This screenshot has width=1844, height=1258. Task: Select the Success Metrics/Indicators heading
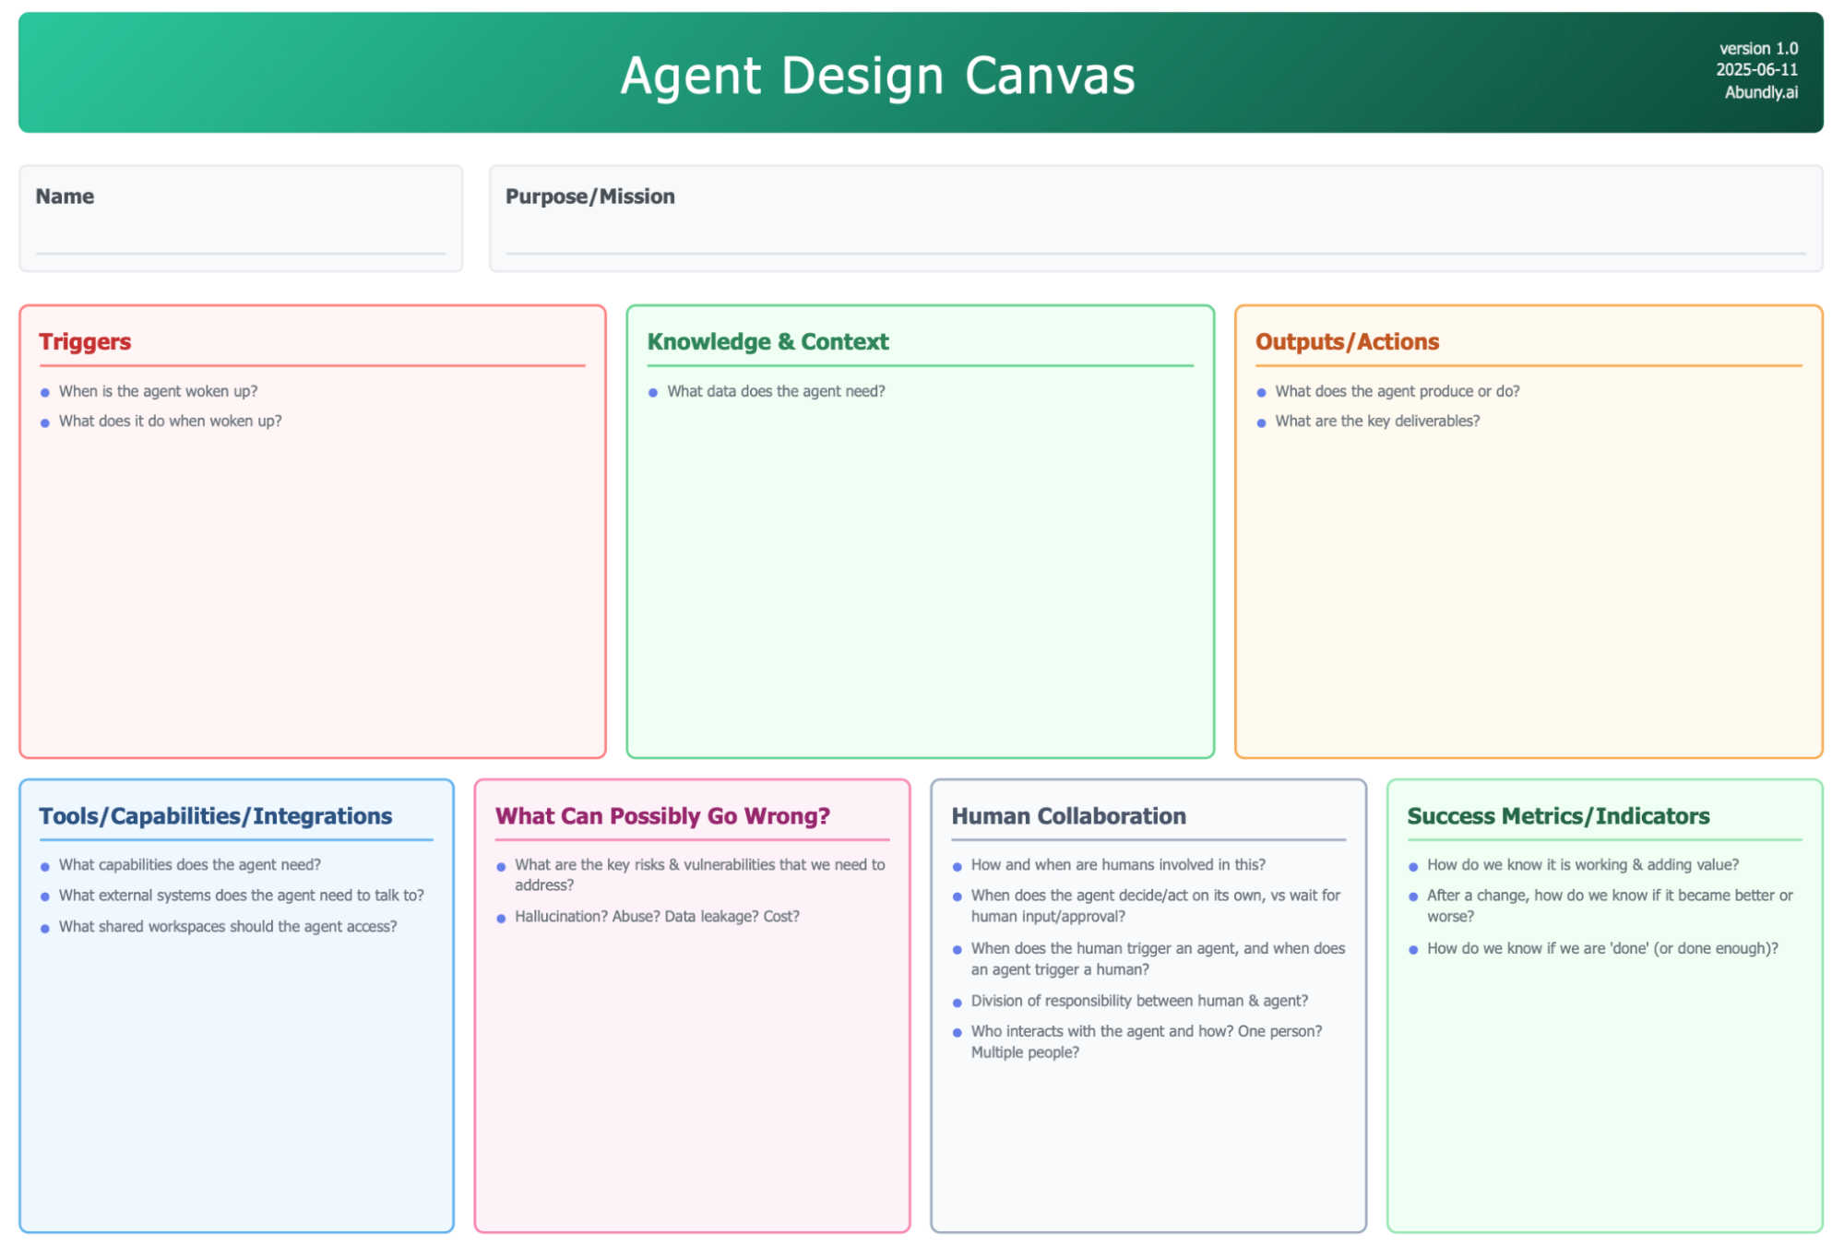point(1558,816)
